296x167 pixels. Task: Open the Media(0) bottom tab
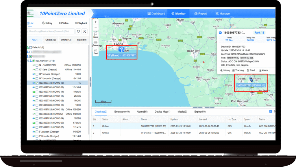pos(182,112)
